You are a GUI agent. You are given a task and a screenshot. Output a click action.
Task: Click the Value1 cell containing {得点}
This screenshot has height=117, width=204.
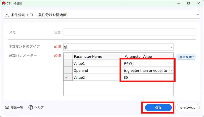click(x=148, y=63)
